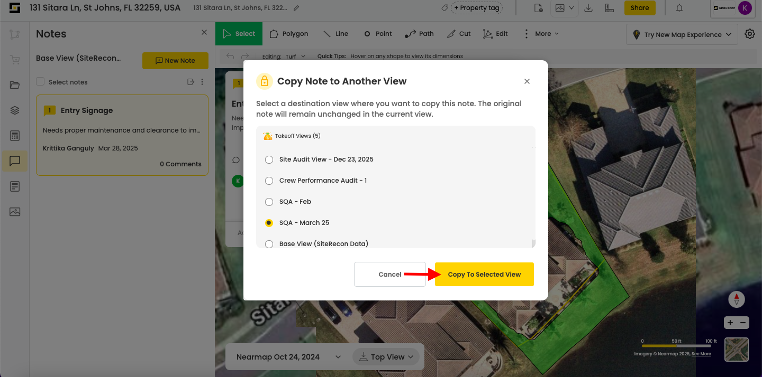This screenshot has width=762, height=377.
Task: Select the SQA - March 25 radio button
Action: click(x=269, y=223)
